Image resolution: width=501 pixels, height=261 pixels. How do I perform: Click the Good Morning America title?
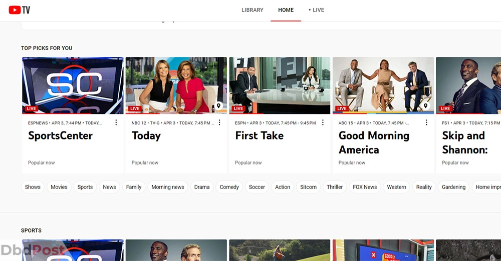374,142
